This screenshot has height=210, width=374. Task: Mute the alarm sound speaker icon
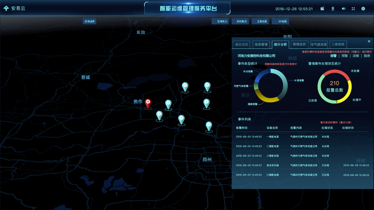click(343, 9)
